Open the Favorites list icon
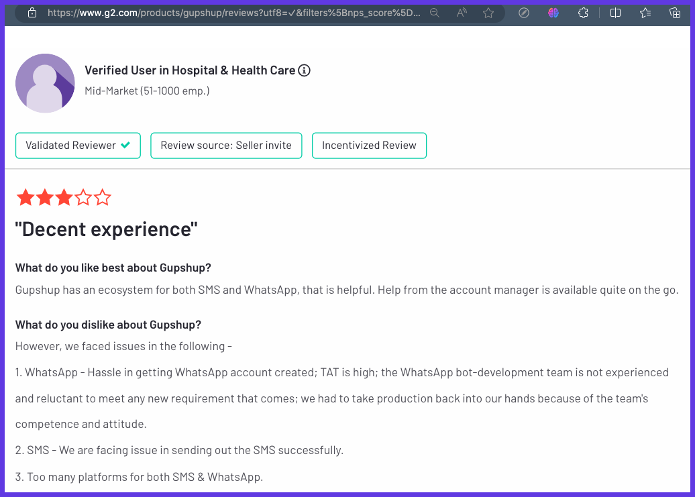The image size is (695, 497). (x=645, y=13)
